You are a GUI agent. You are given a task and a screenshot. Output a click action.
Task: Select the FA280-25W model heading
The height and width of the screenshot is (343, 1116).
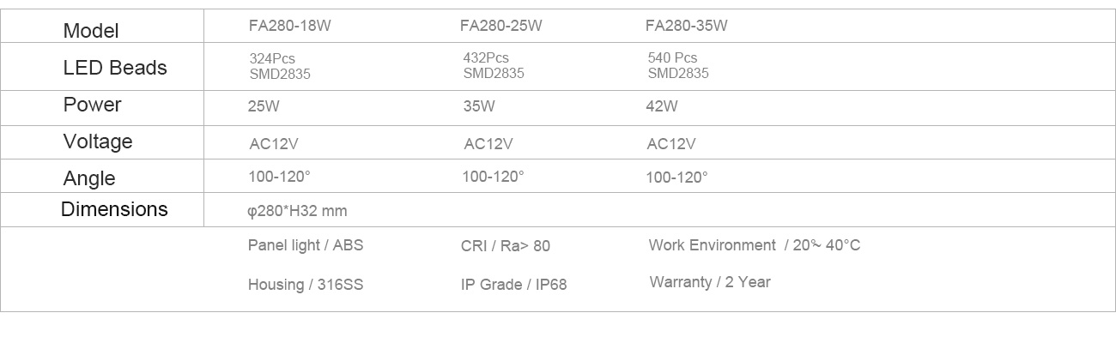[x=500, y=26]
